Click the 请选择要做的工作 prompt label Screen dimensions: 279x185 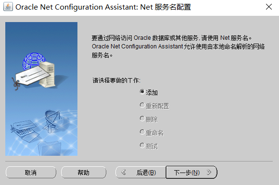coord(116,81)
